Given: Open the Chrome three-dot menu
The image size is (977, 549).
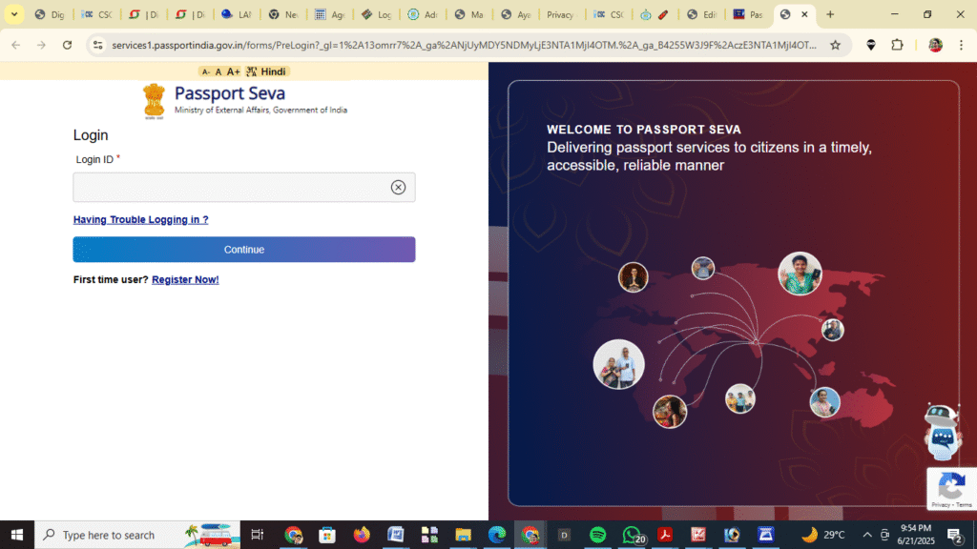Looking at the screenshot, I should coord(962,45).
